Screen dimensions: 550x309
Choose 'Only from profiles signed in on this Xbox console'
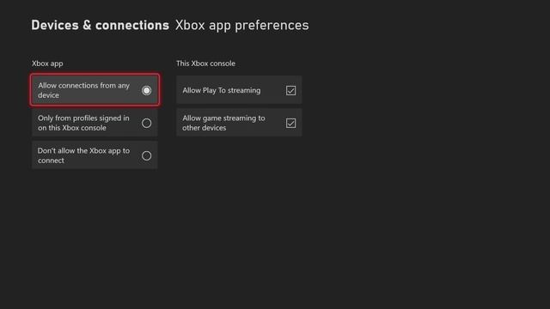(95, 123)
